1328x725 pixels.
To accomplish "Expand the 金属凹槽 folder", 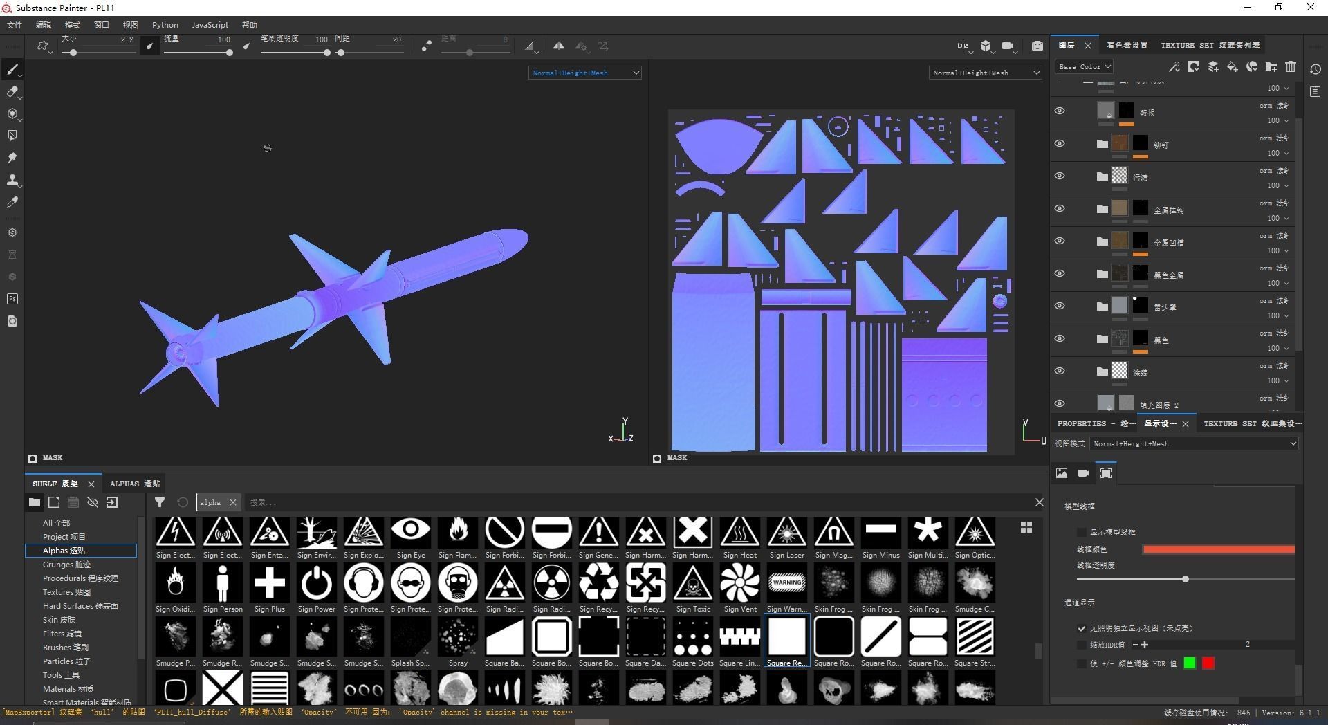I will (1103, 241).
